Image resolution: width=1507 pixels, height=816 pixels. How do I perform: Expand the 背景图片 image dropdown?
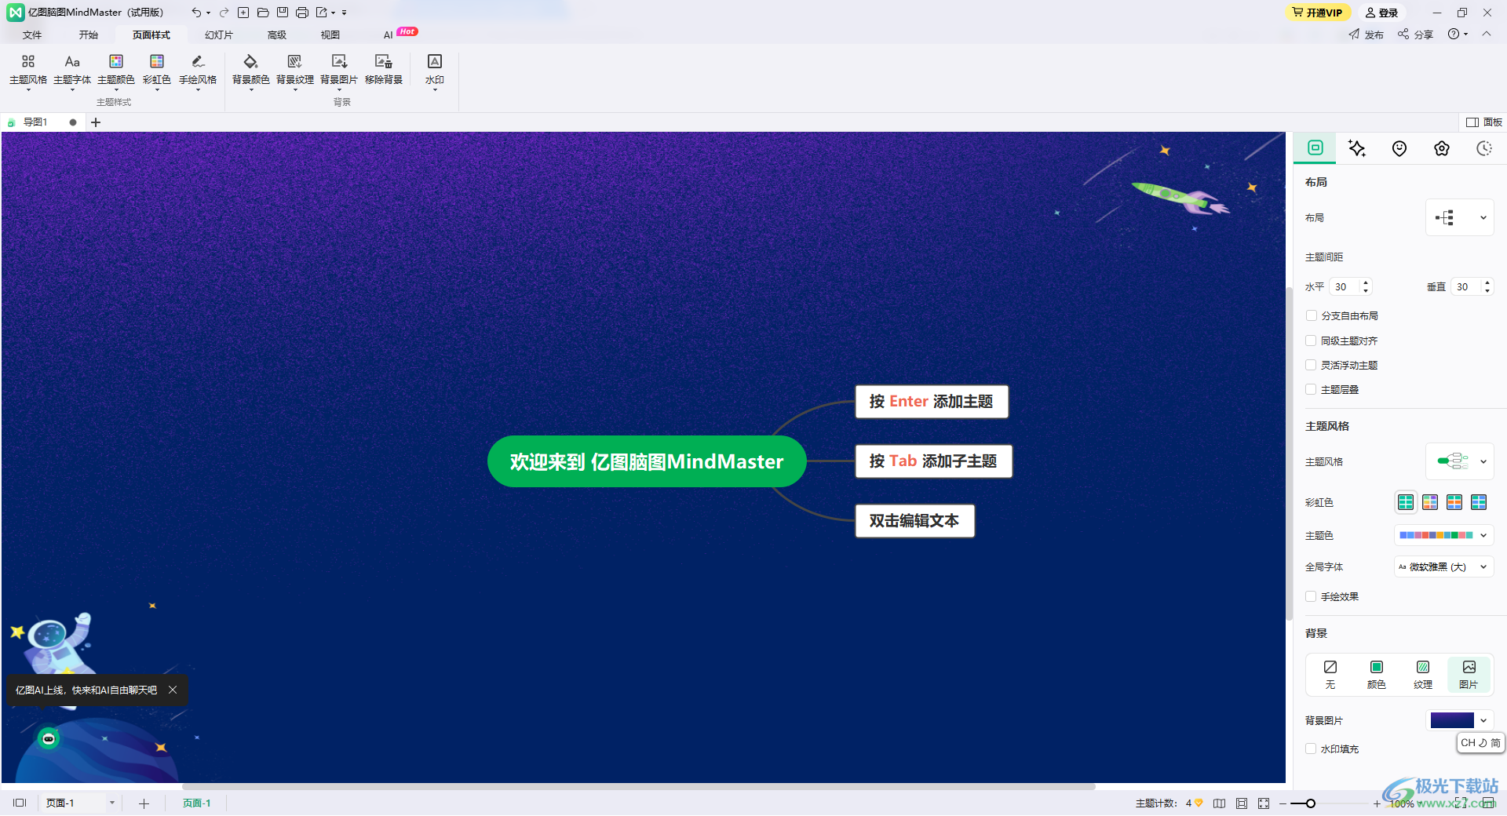point(1459,720)
